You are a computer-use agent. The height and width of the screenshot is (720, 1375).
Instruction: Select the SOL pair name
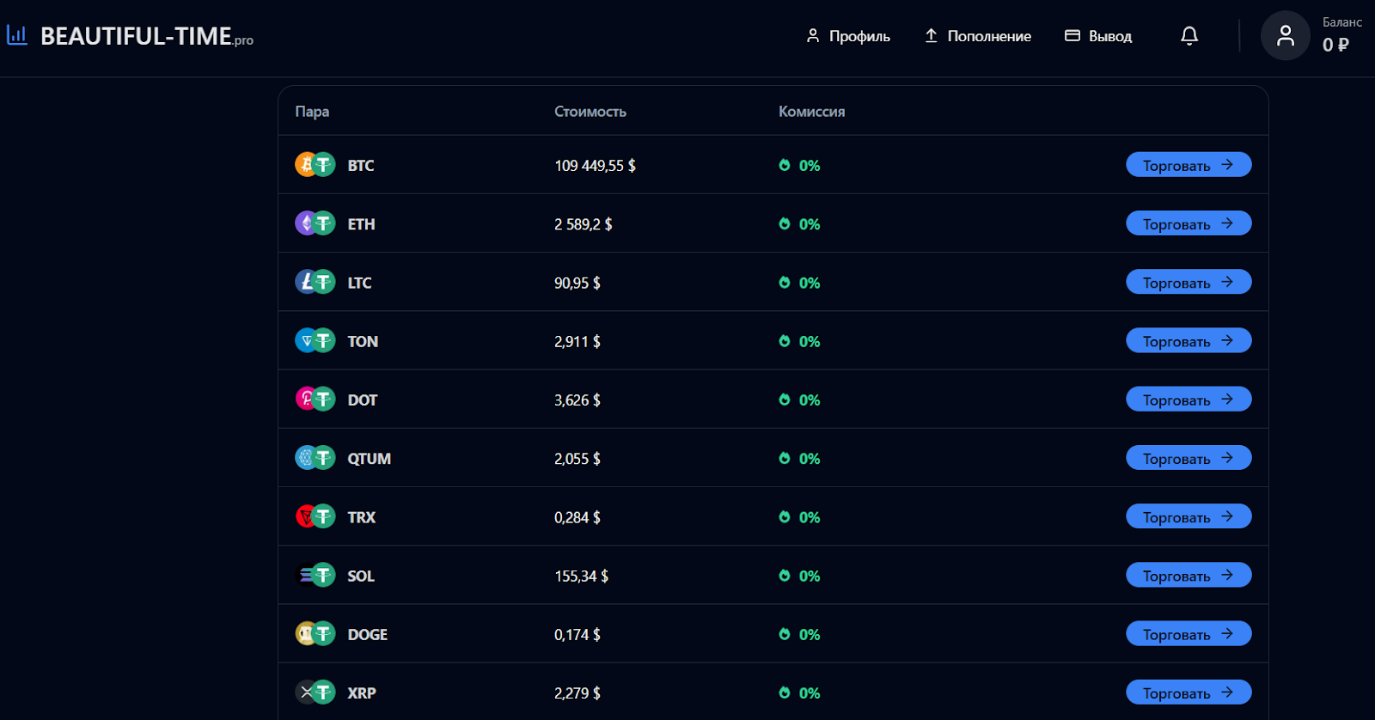point(361,577)
